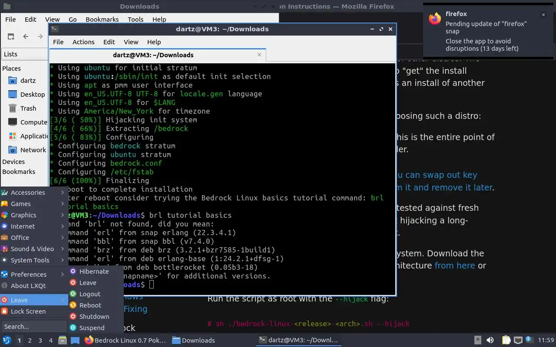Click the 11:59 clock in the panel
556x347 pixels.
point(546,340)
